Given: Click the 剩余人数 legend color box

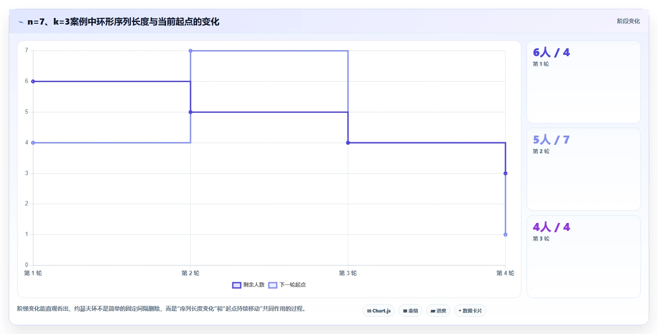Looking at the screenshot, I should coord(237,285).
